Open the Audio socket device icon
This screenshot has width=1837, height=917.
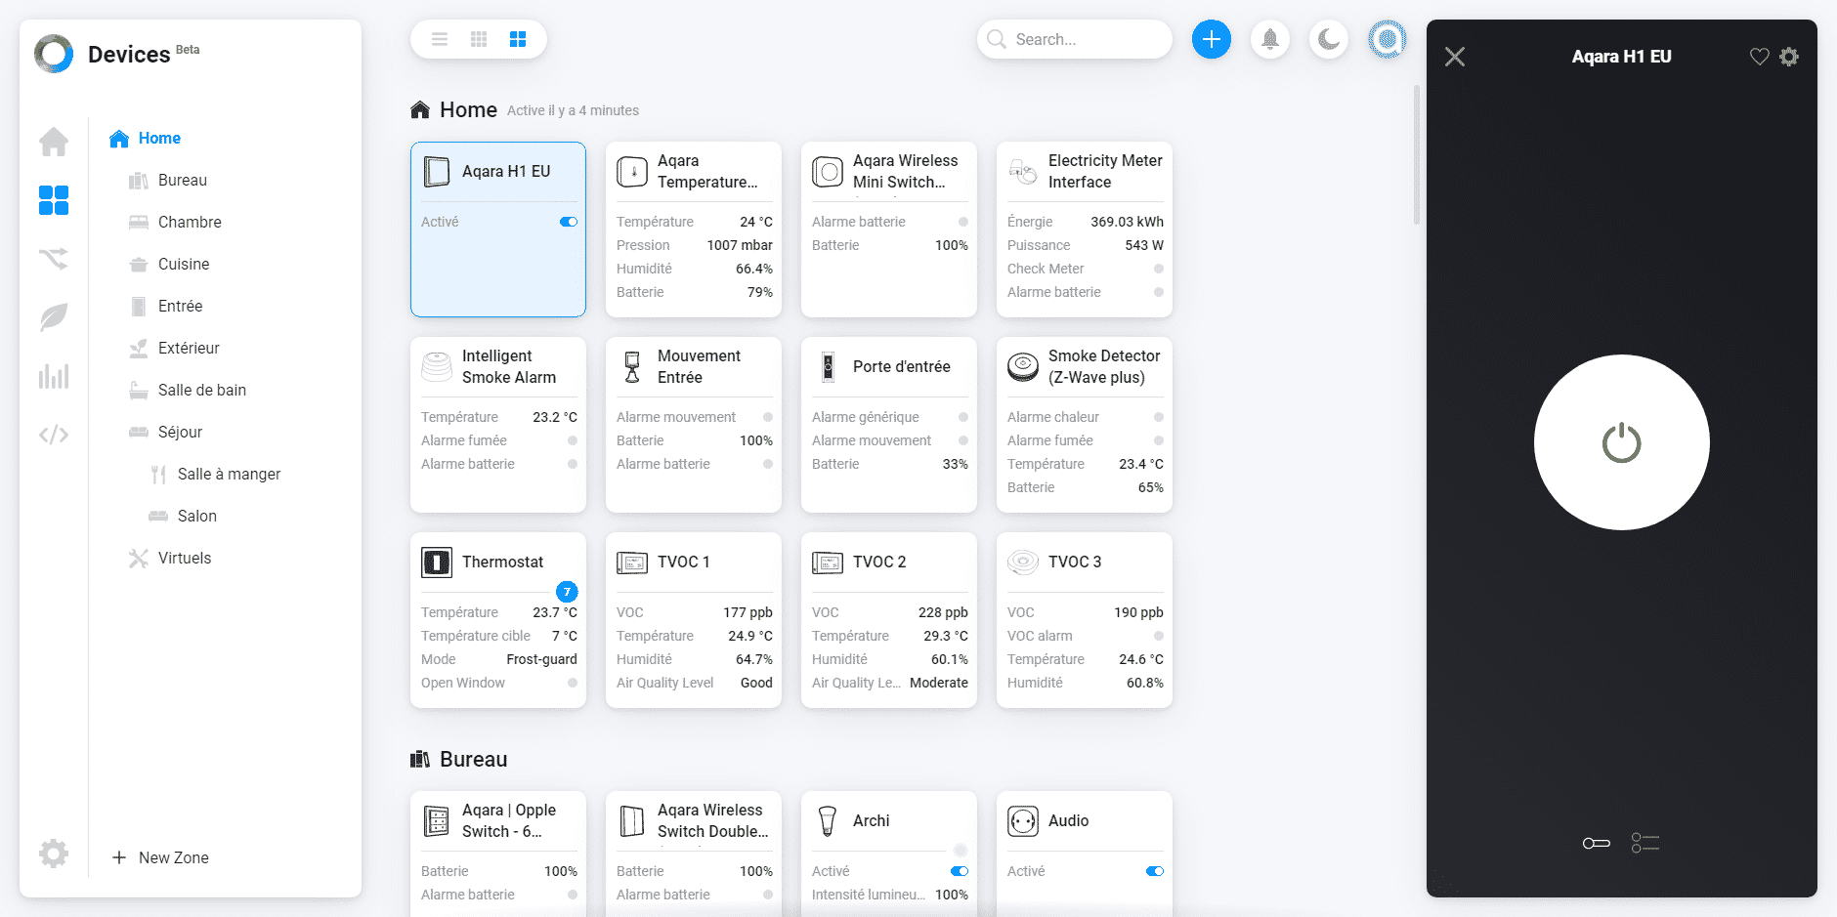click(1023, 821)
